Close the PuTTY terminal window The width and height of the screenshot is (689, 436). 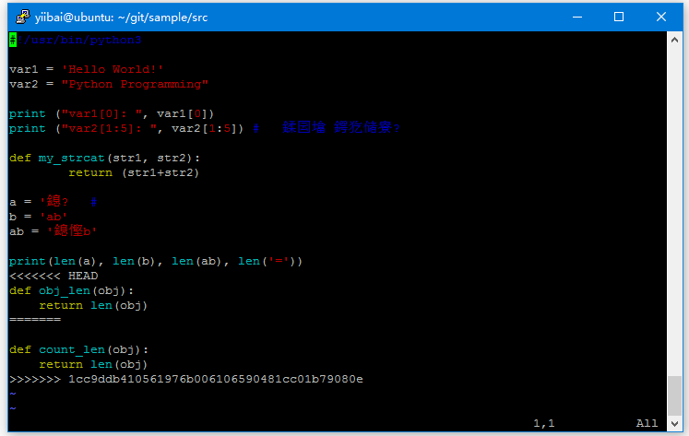pyautogui.click(x=661, y=16)
